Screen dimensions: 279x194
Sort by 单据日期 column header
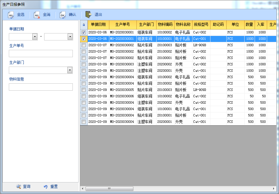[x=98, y=25]
